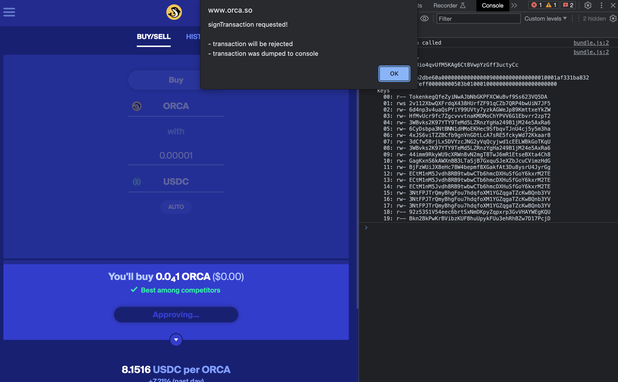Click the page vertical scrollbar
The height and width of the screenshot is (382, 618).
(x=357, y=198)
